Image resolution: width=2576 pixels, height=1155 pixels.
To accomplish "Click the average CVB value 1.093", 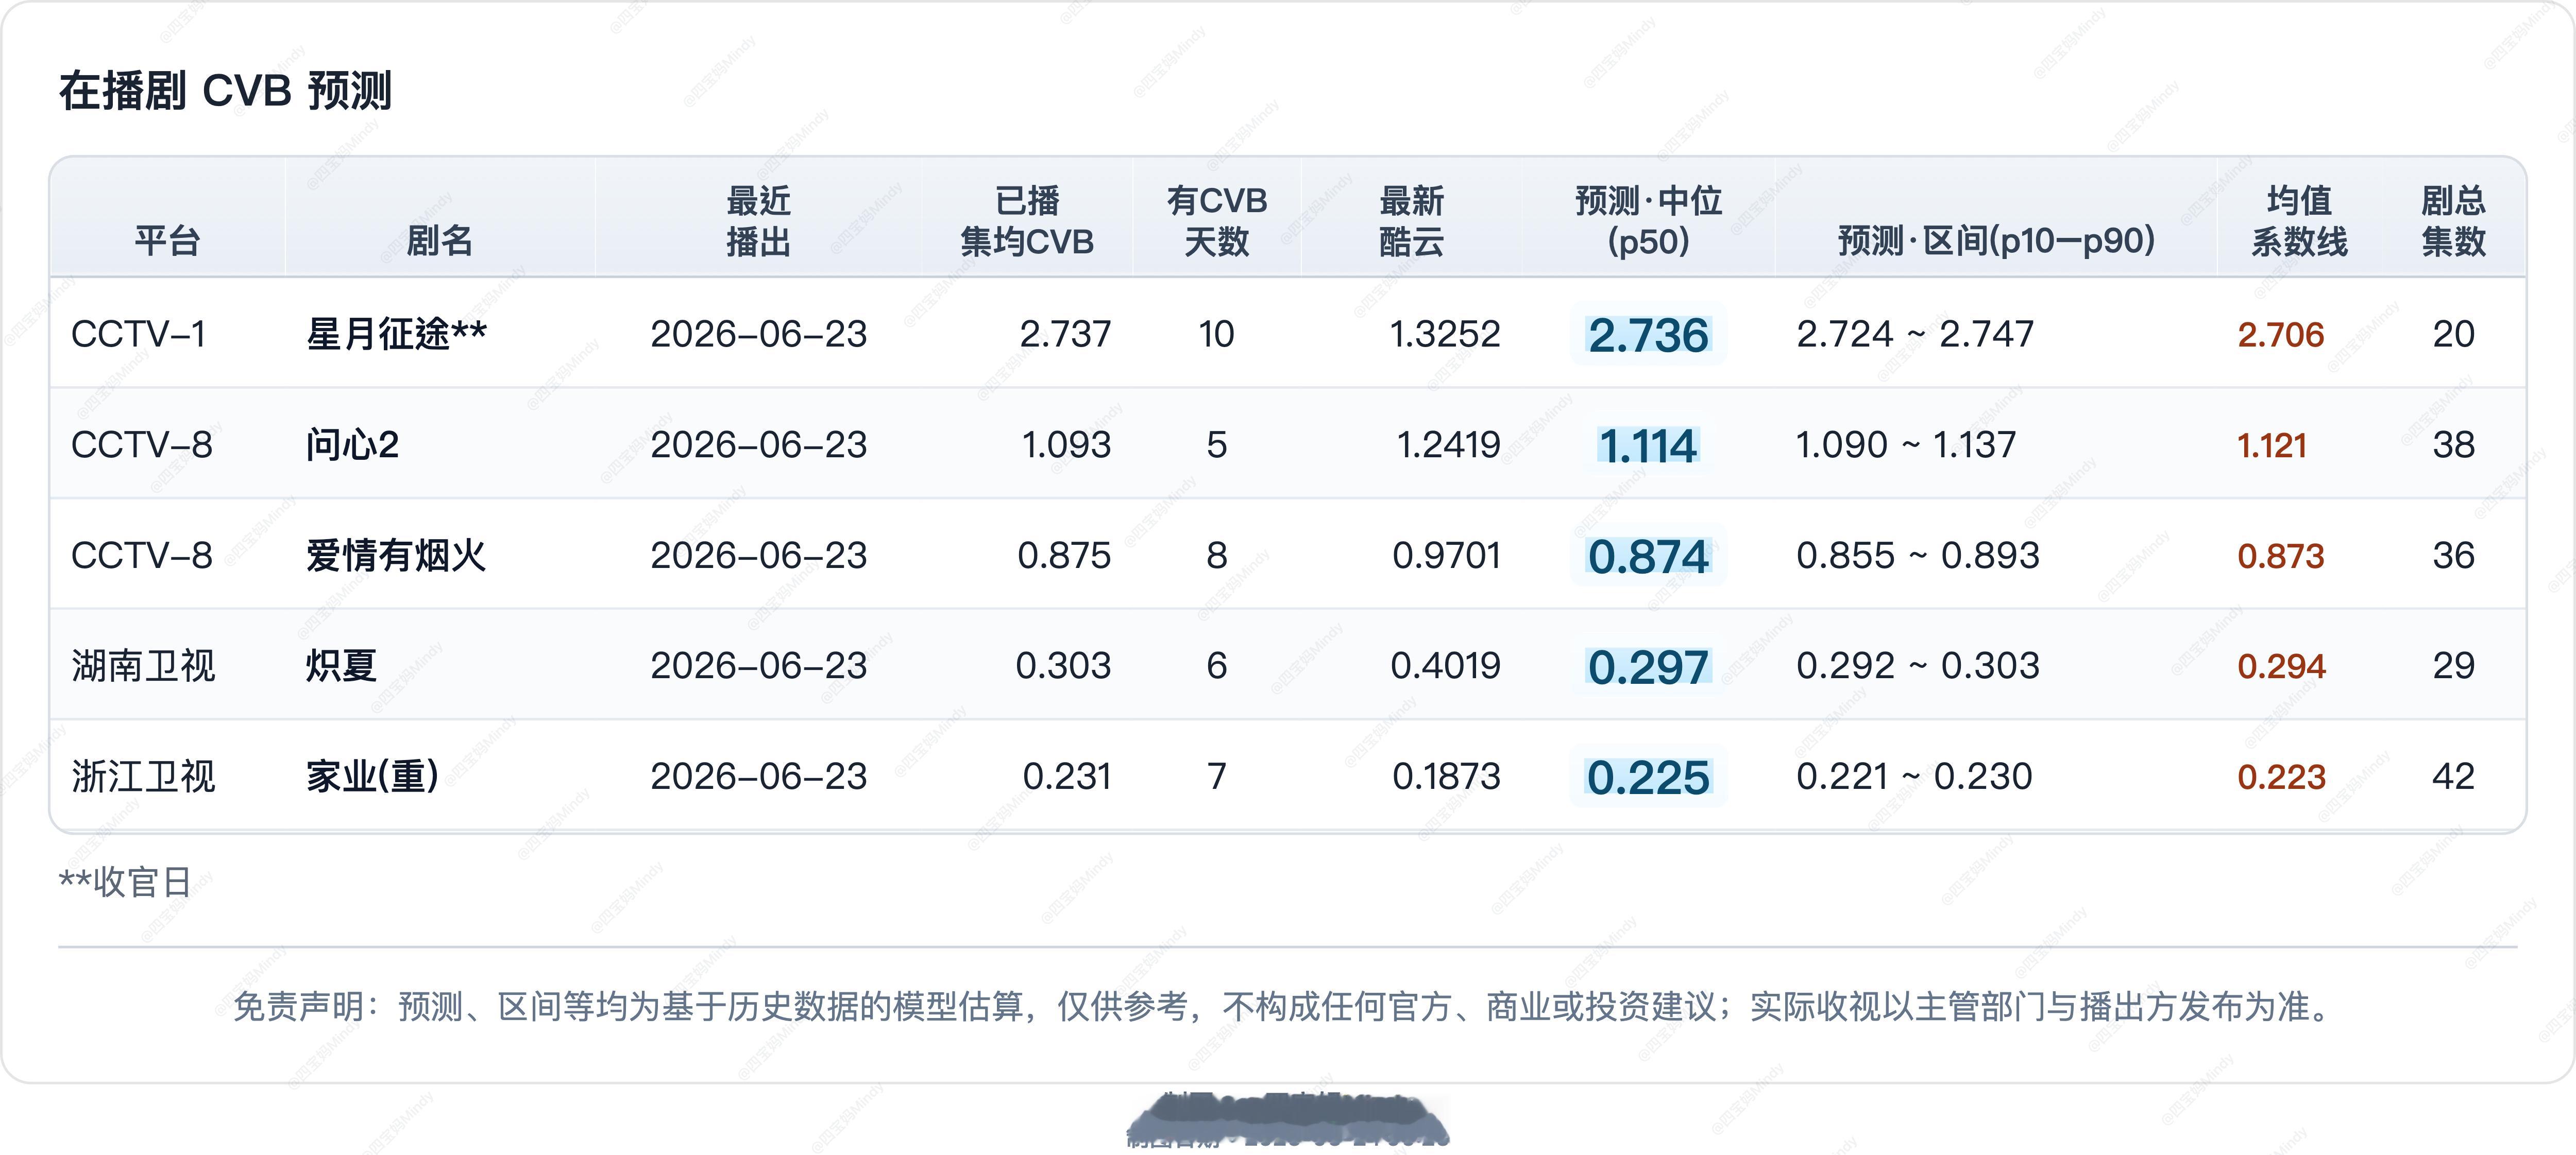I will 1066,444.
